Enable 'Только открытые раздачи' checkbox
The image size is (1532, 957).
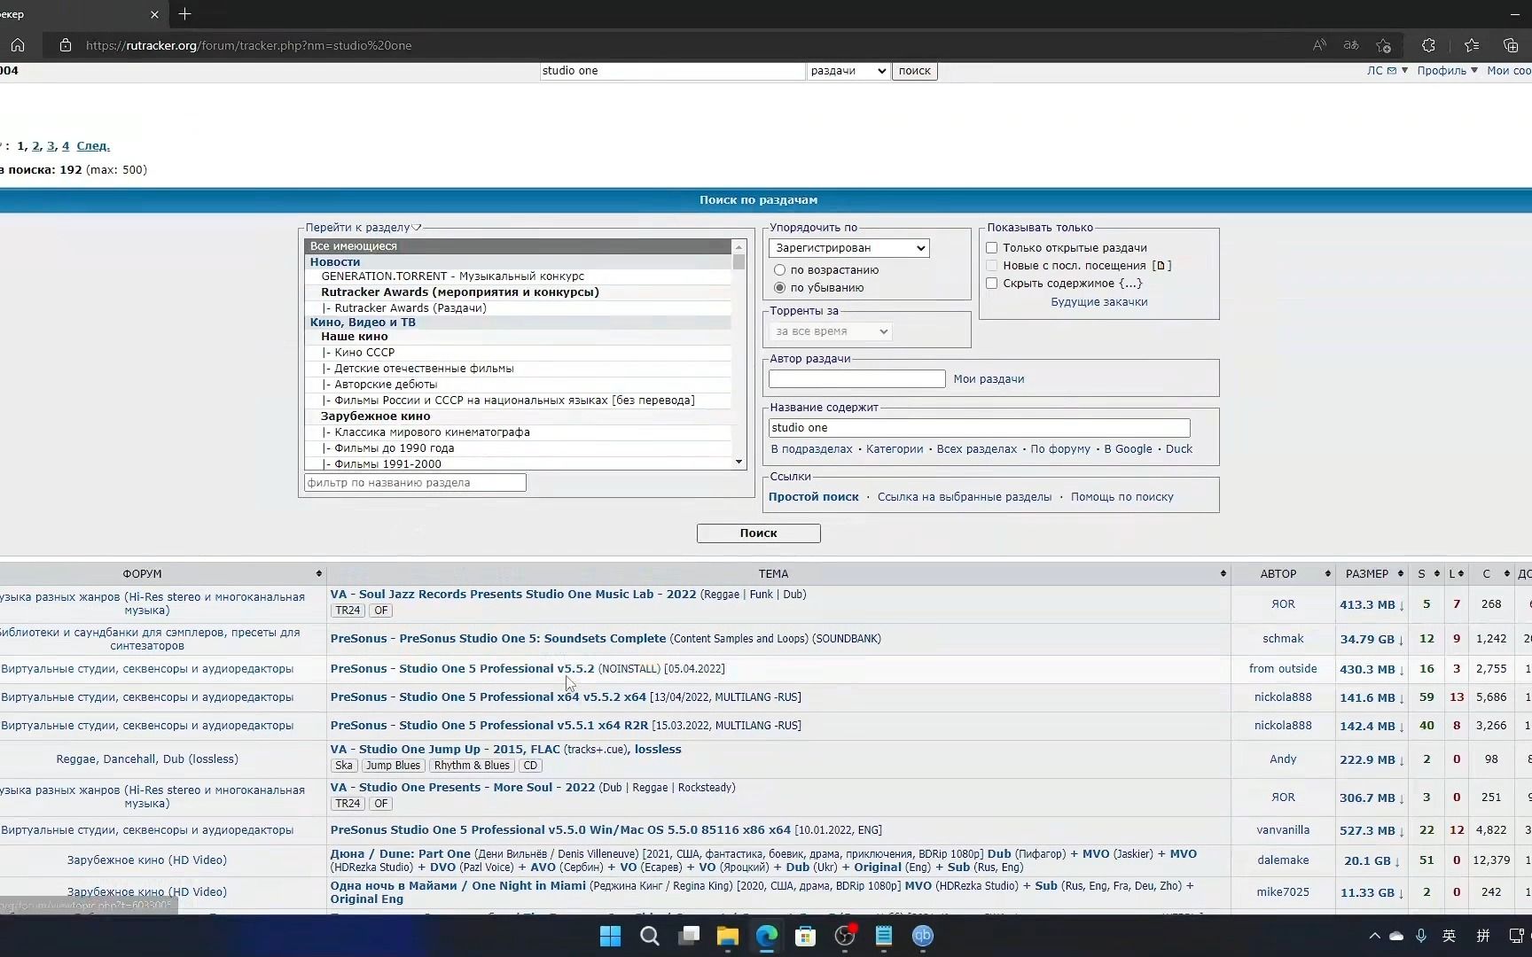992,248
